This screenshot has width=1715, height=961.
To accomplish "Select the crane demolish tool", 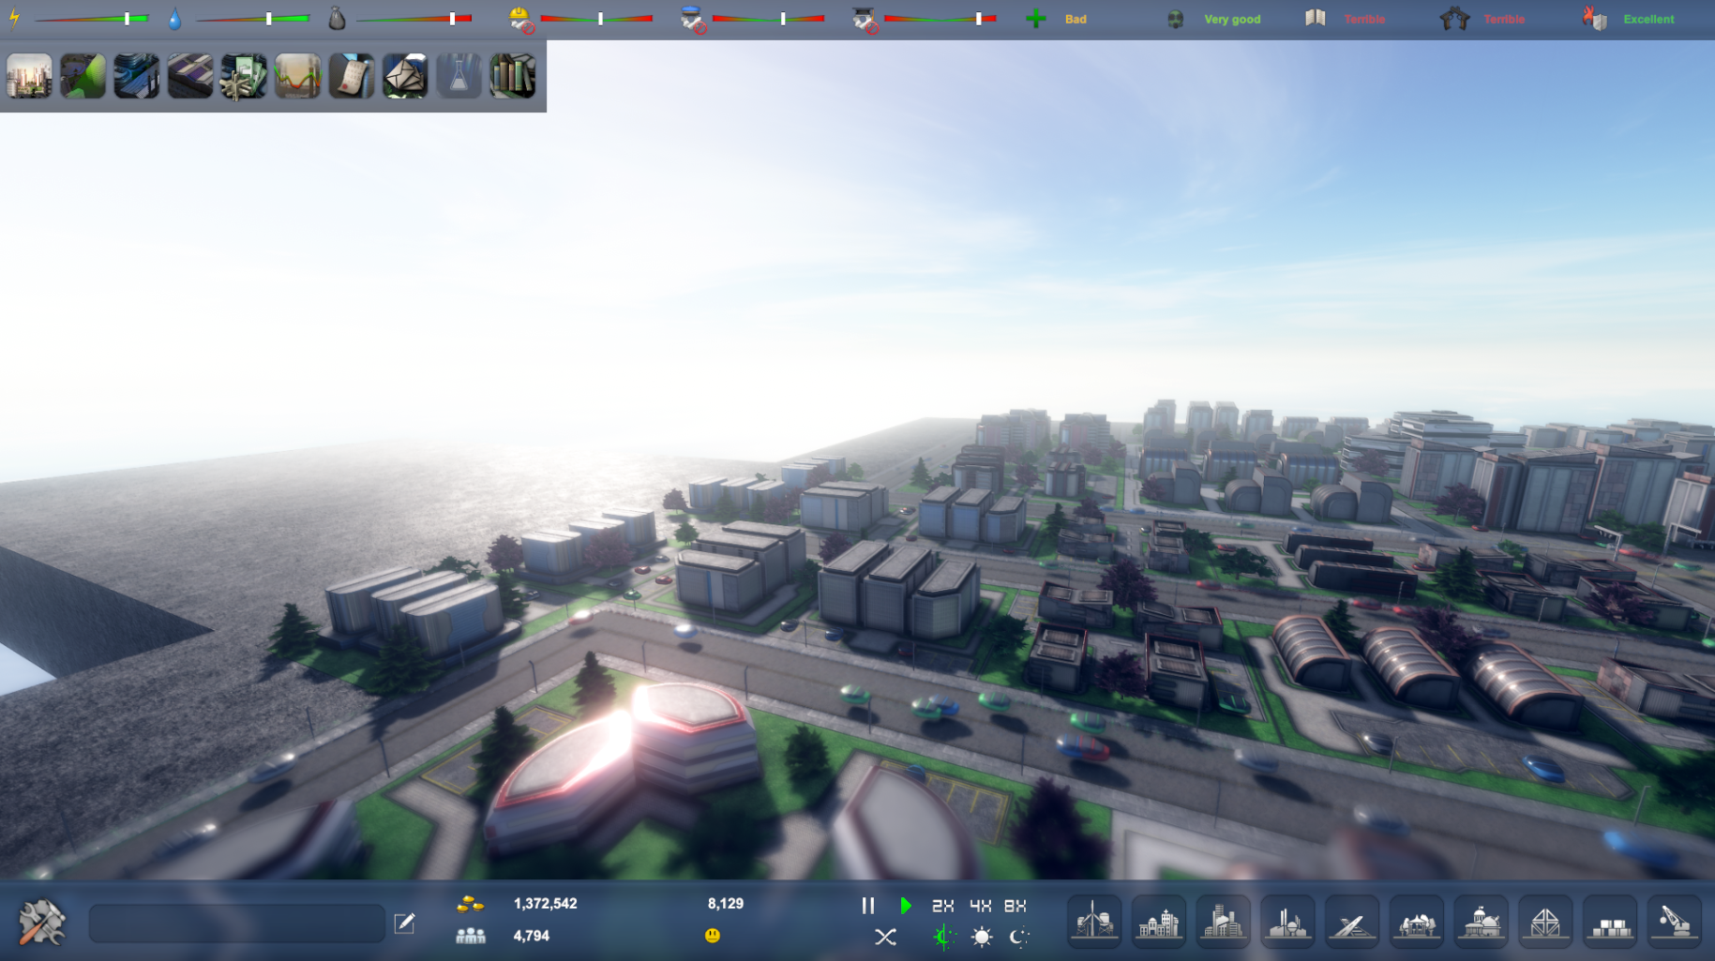I will pos(1675,922).
